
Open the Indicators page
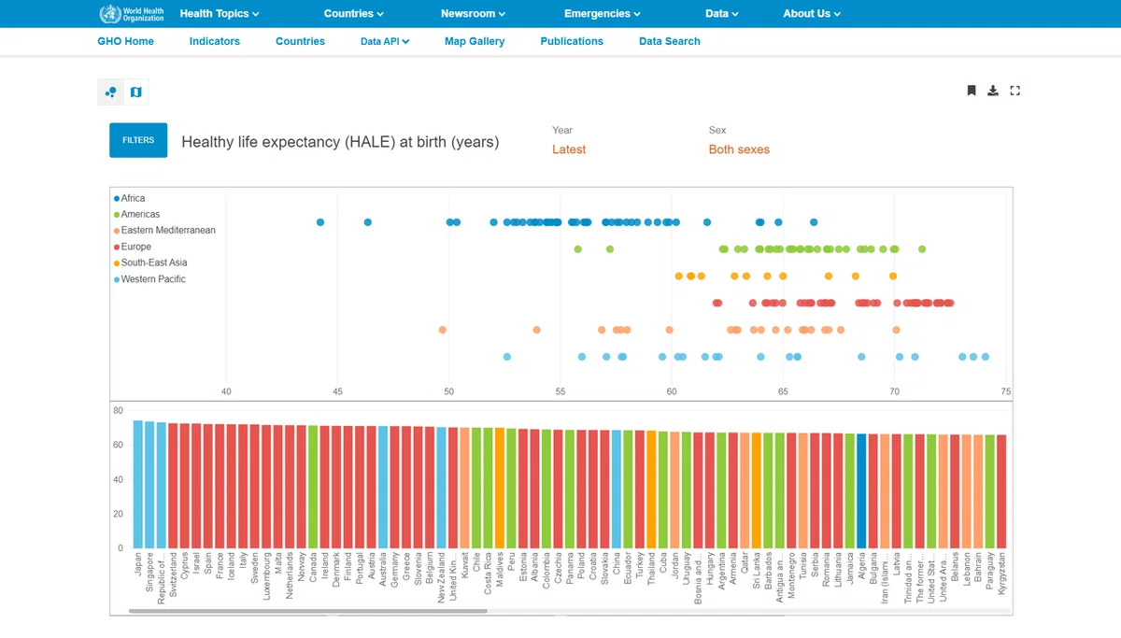pyautogui.click(x=214, y=41)
